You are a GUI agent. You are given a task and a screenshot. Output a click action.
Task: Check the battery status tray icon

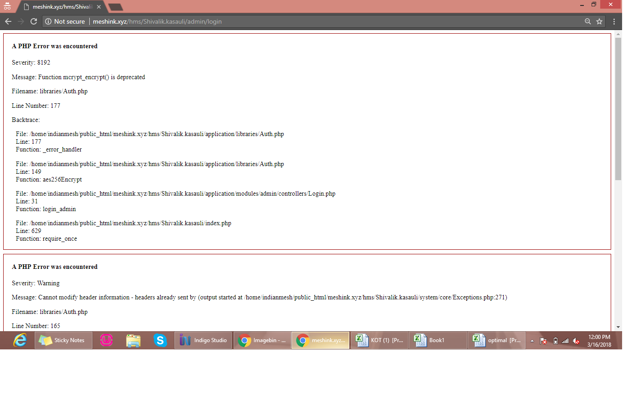click(555, 341)
